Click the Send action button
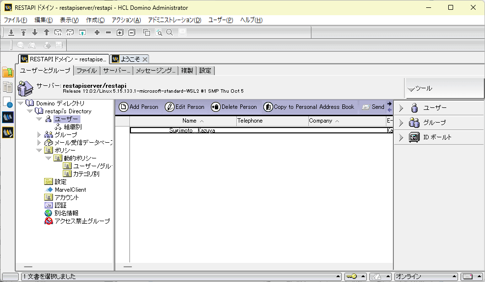485x282 pixels. (373, 107)
